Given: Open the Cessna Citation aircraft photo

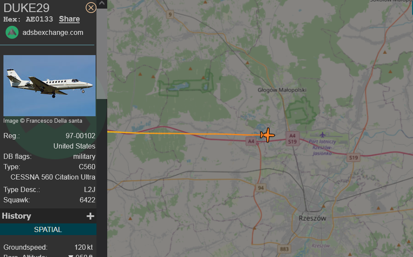Looking at the screenshot, I should pyautogui.click(x=50, y=86).
